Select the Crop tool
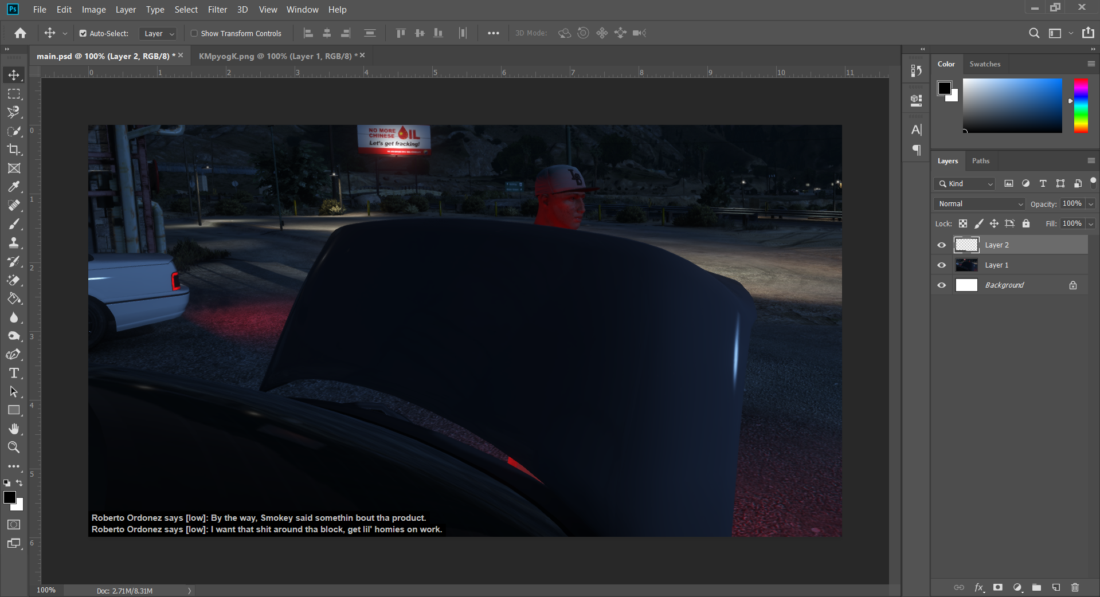This screenshot has height=597, width=1100. click(14, 150)
